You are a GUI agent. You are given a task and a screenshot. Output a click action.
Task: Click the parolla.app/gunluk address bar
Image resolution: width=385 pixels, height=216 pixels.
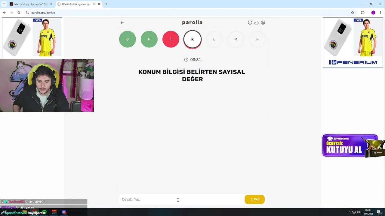click(43, 13)
